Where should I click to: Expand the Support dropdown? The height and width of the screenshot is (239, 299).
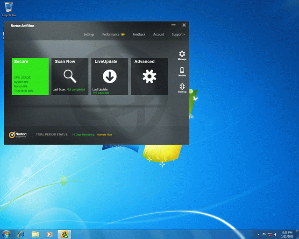(178, 35)
